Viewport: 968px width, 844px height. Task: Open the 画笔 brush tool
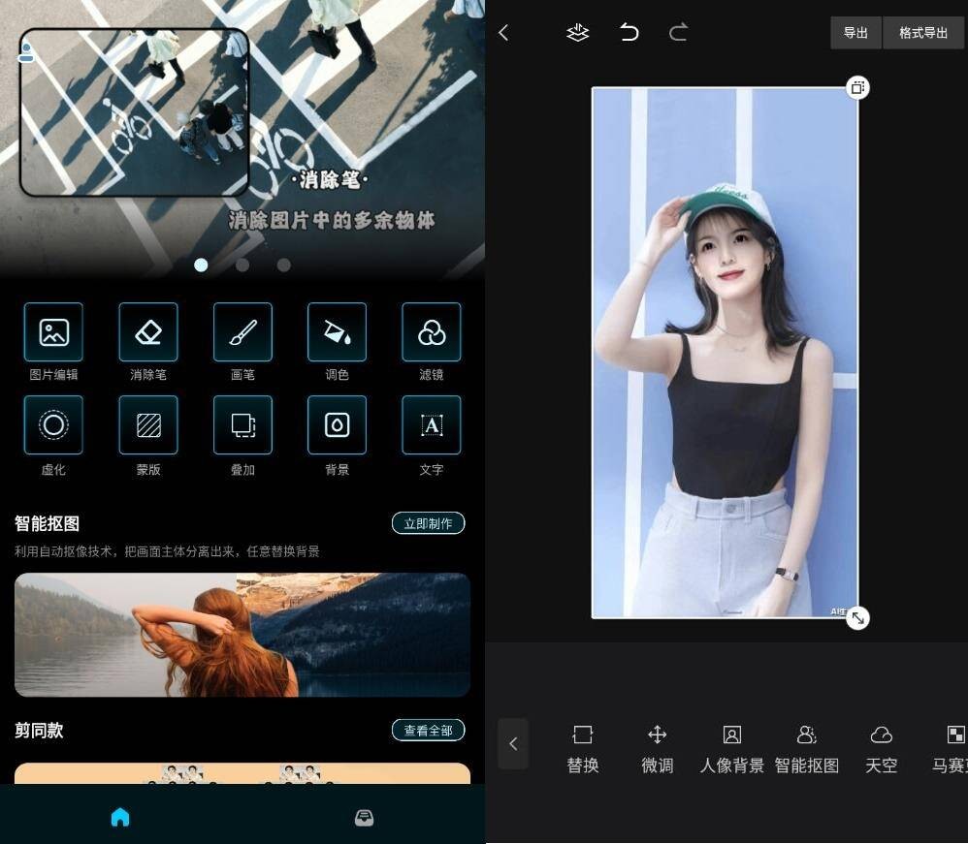(x=242, y=332)
